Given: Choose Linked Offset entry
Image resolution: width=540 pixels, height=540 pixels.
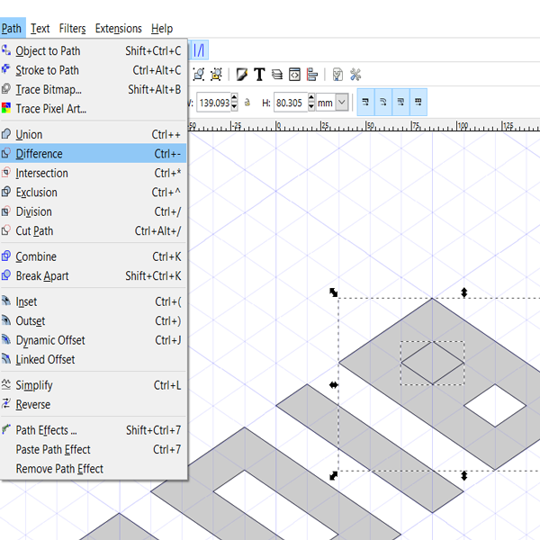Looking at the screenshot, I should pos(93,359).
